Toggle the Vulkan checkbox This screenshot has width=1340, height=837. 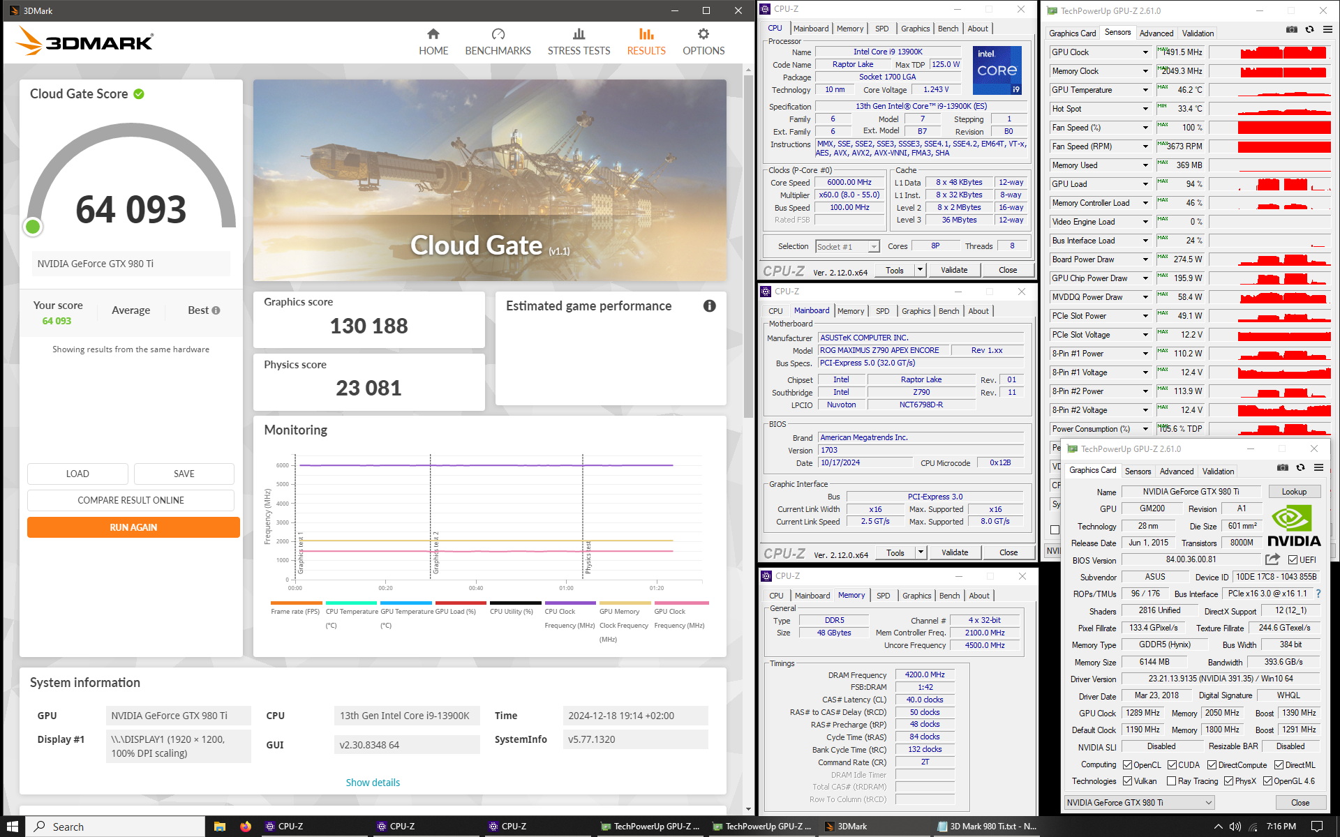pyautogui.click(x=1127, y=781)
